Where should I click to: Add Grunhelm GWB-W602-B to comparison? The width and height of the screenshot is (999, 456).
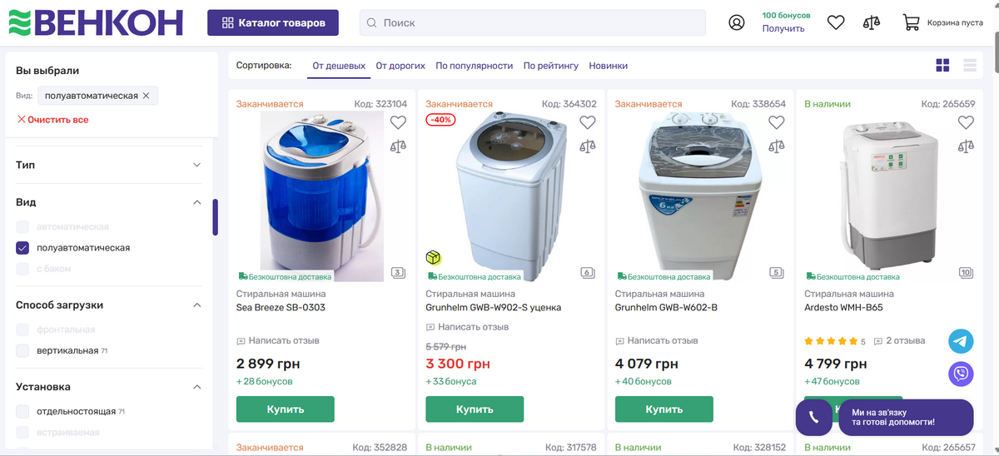pos(777,146)
